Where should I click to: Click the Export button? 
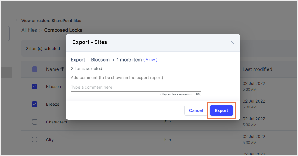point(221,110)
